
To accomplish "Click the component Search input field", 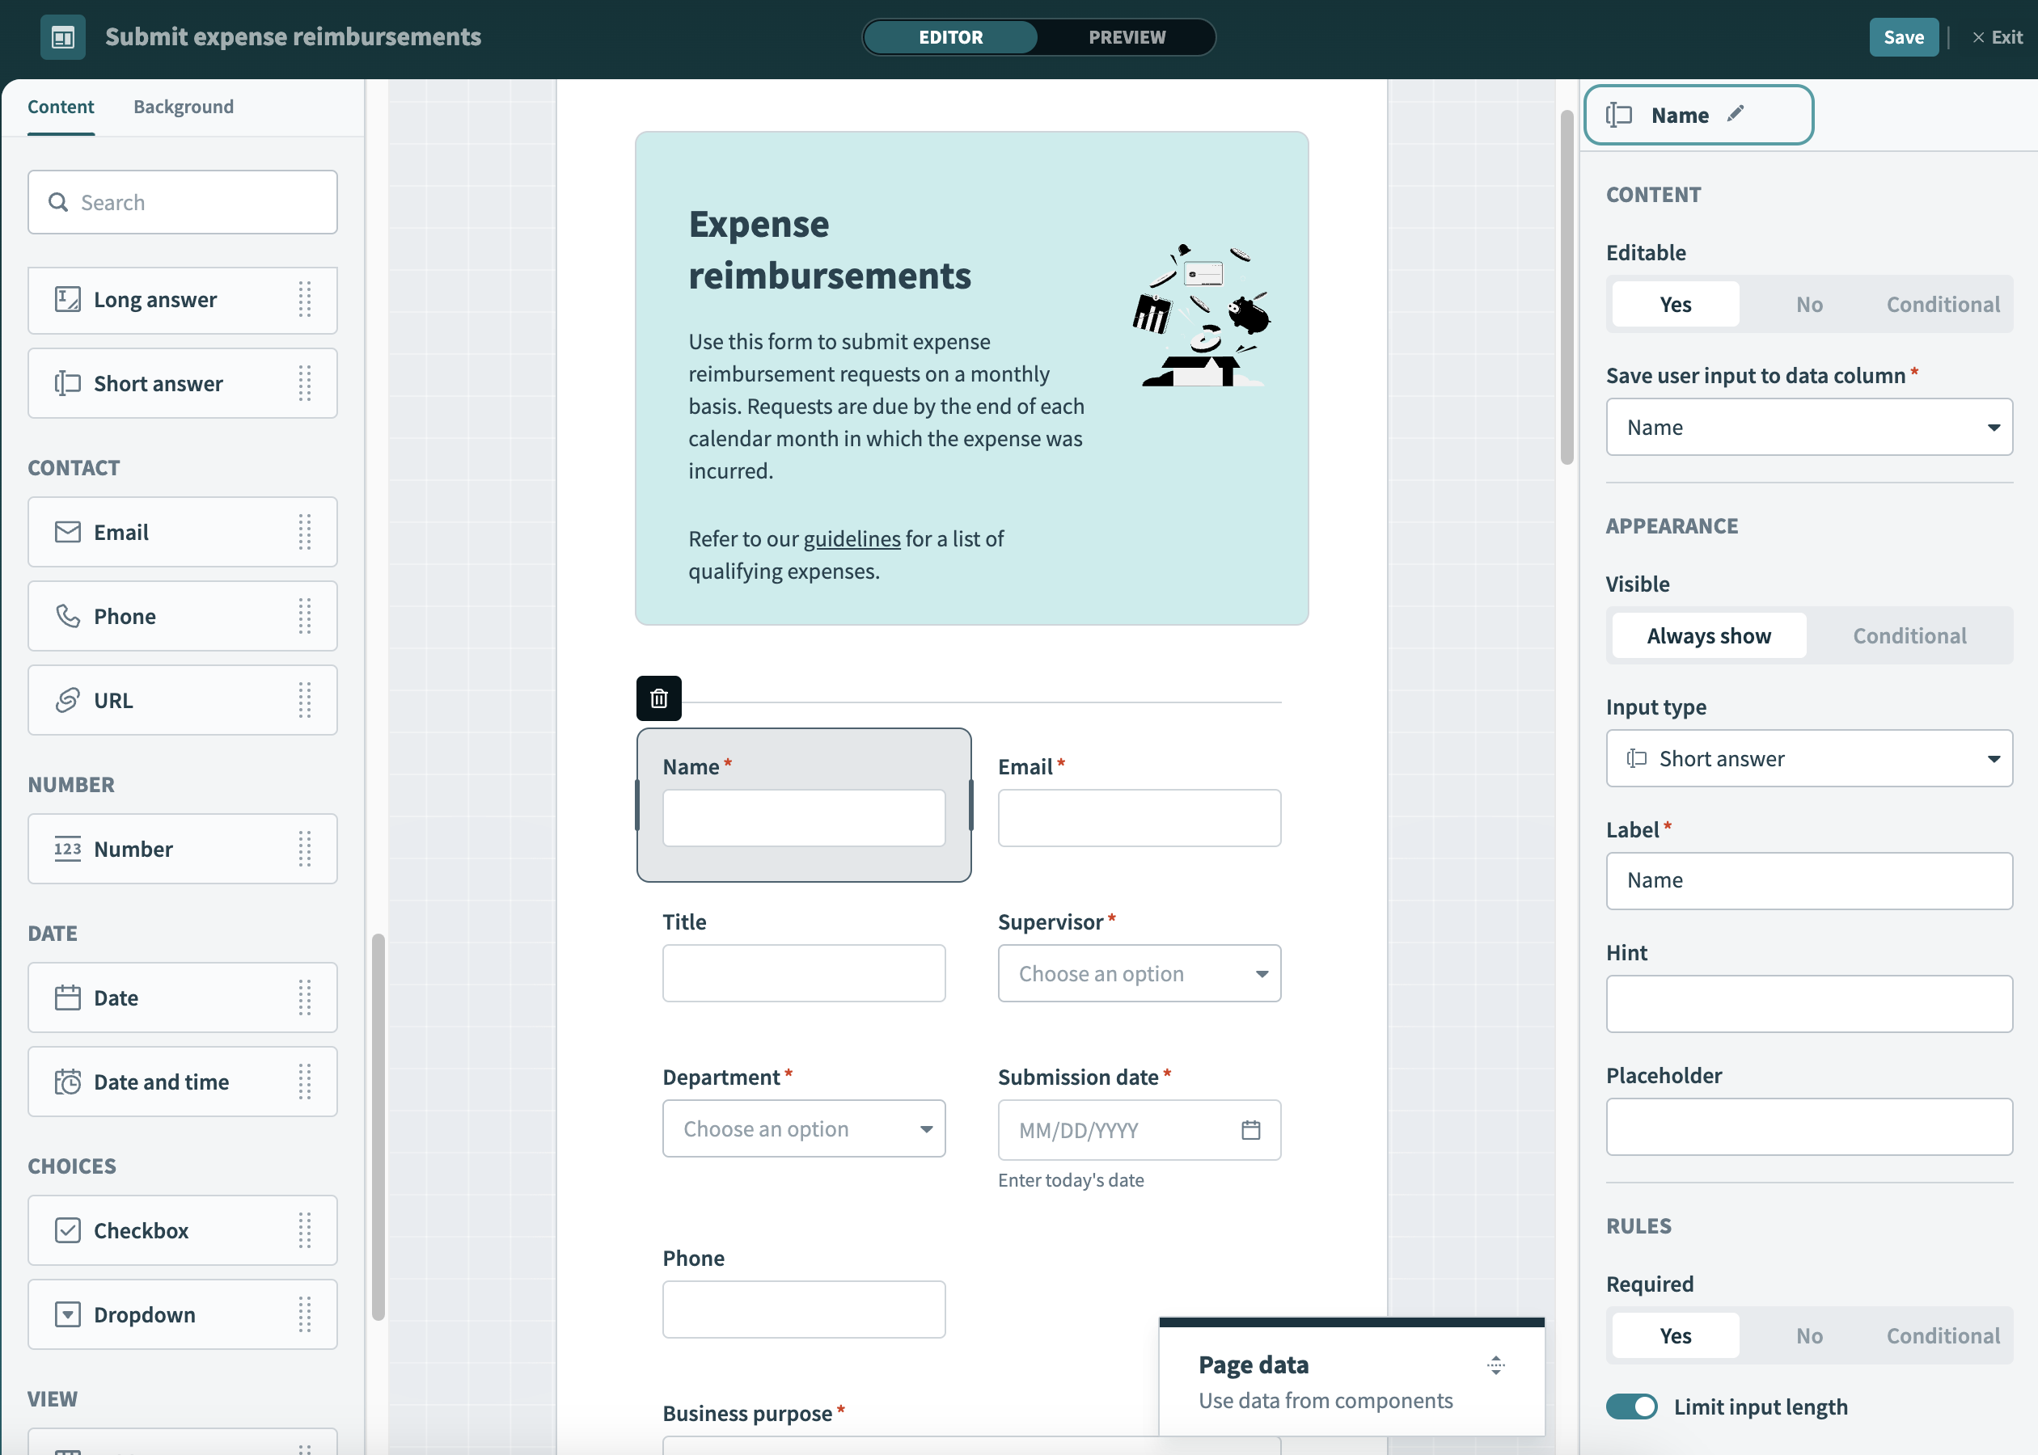I will (183, 202).
